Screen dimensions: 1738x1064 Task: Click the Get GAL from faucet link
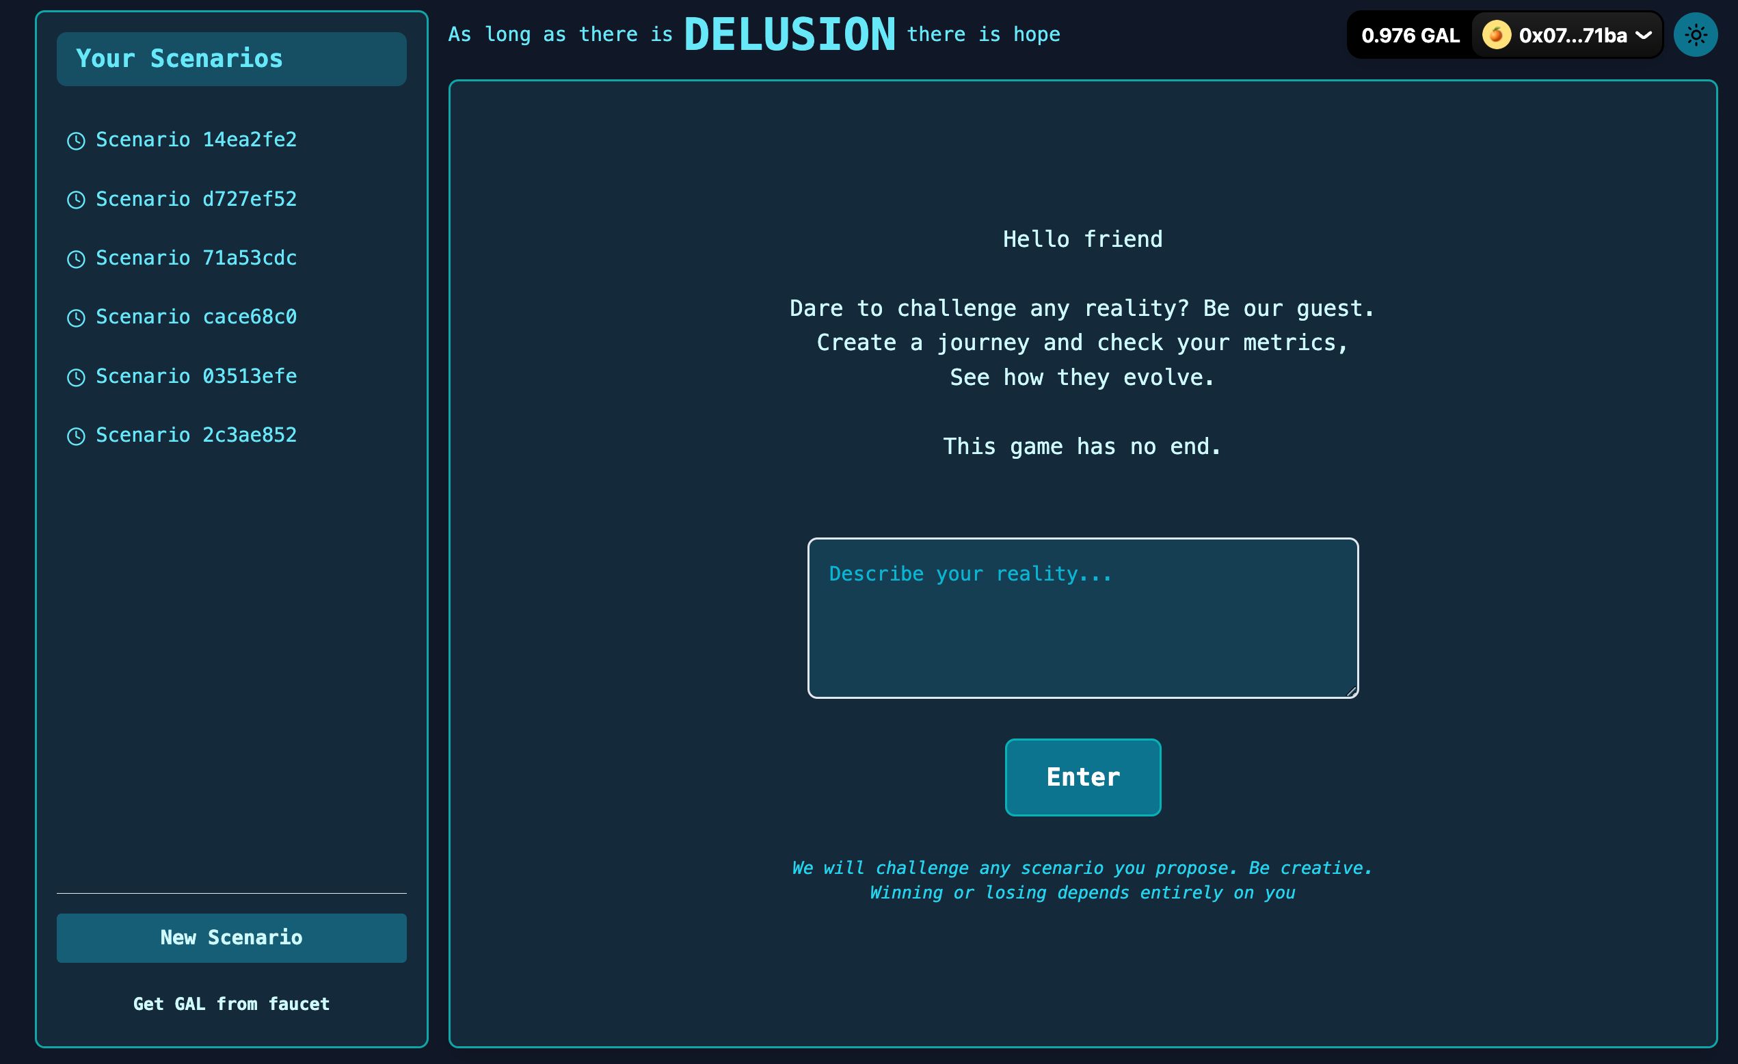pyautogui.click(x=231, y=1003)
